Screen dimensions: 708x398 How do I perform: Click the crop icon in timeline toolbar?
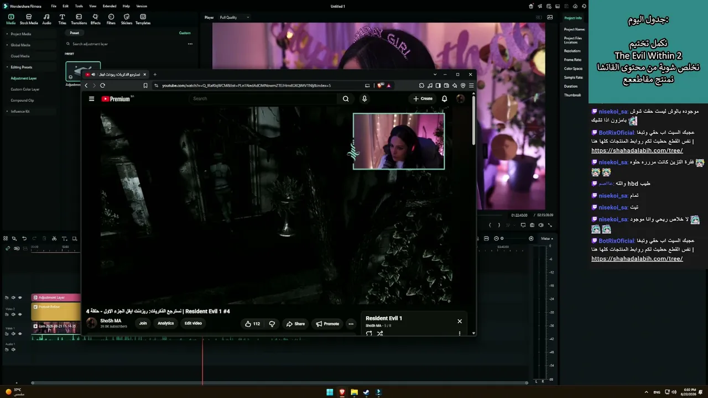pos(74,238)
